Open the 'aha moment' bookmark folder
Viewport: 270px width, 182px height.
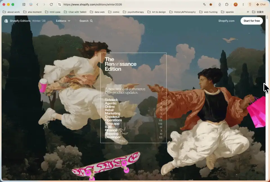tap(32, 12)
